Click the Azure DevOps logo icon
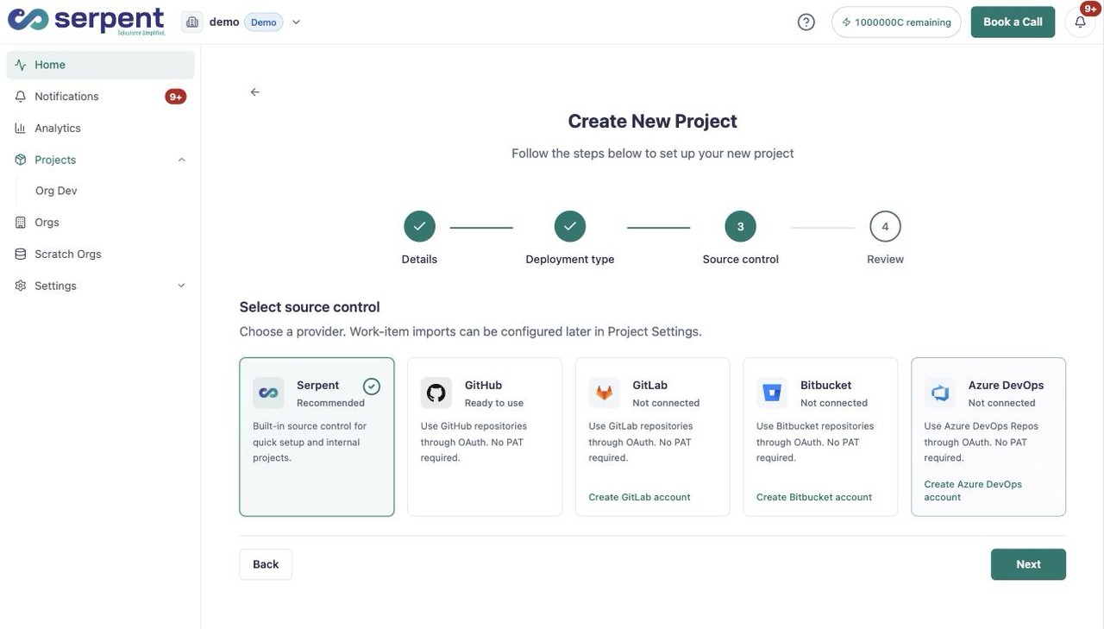The width and height of the screenshot is (1104, 629). [x=940, y=393]
